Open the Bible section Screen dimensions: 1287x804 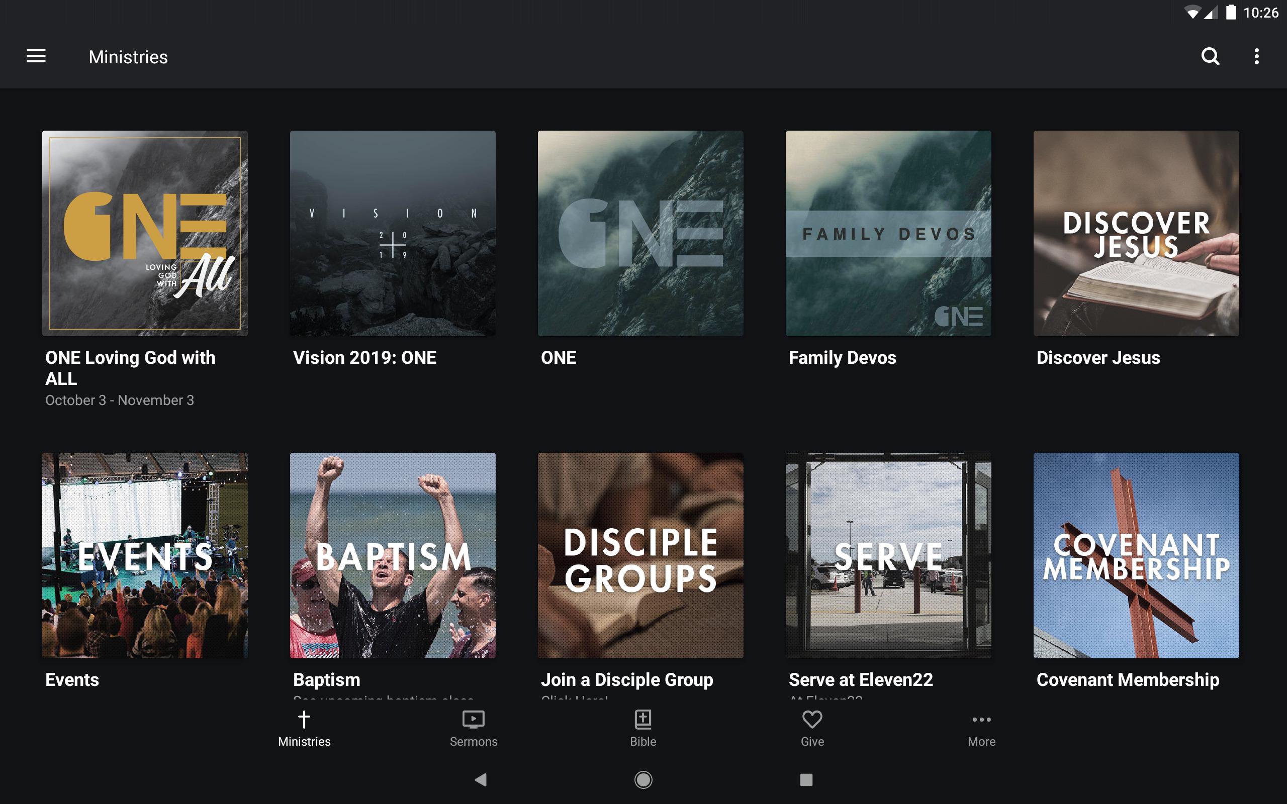(642, 727)
